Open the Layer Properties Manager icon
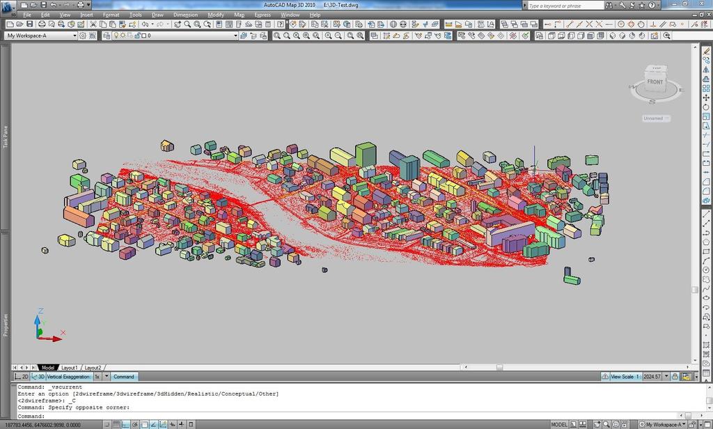The image size is (713, 429). click(x=107, y=36)
